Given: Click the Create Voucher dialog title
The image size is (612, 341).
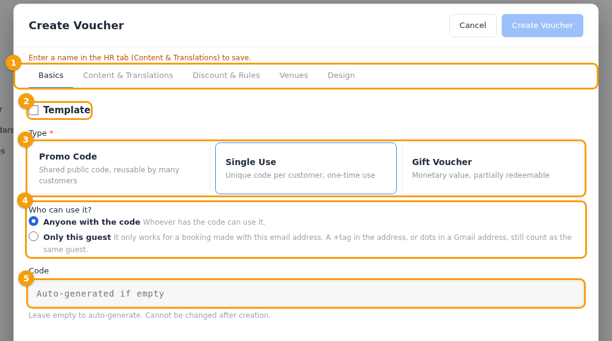Looking at the screenshot, I should 76,26.
